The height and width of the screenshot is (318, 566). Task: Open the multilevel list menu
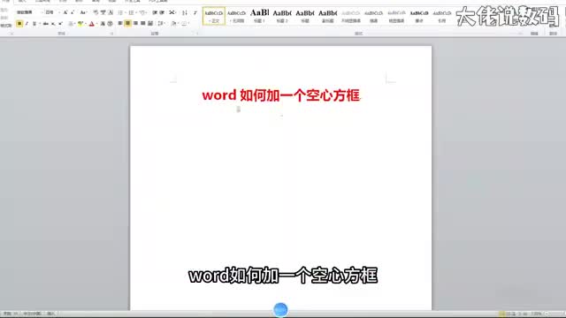[143, 12]
